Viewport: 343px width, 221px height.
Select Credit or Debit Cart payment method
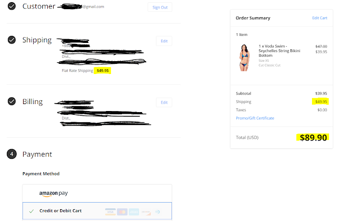(97, 211)
